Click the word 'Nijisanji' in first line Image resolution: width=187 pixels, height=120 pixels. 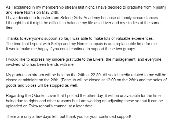tap(159, 8)
